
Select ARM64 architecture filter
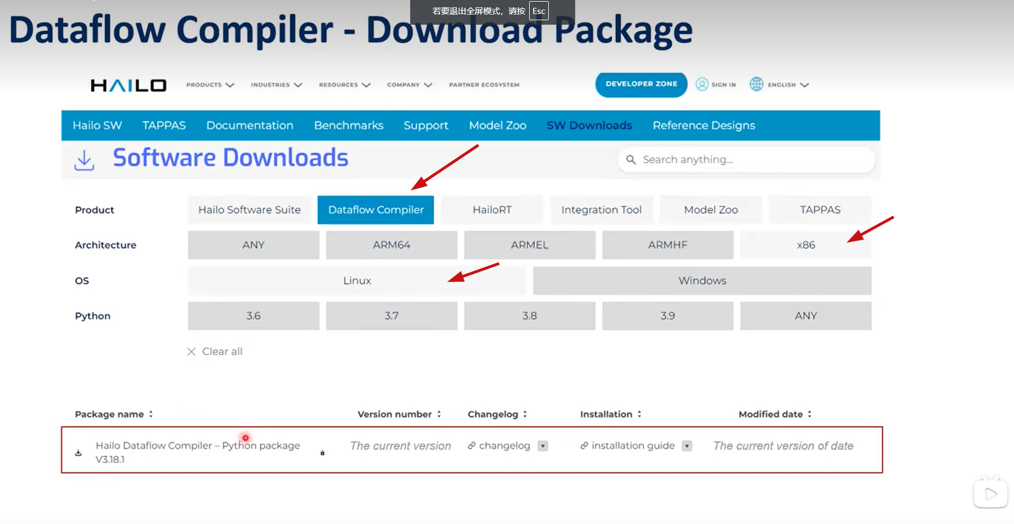pyautogui.click(x=392, y=245)
